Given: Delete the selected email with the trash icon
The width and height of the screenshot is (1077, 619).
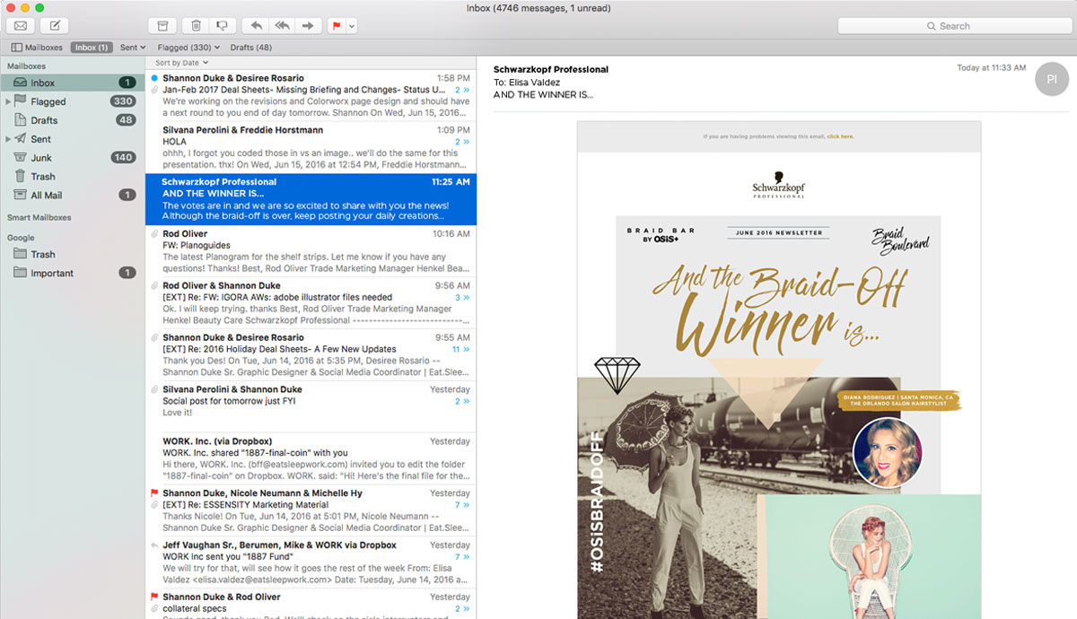Looking at the screenshot, I should [196, 26].
